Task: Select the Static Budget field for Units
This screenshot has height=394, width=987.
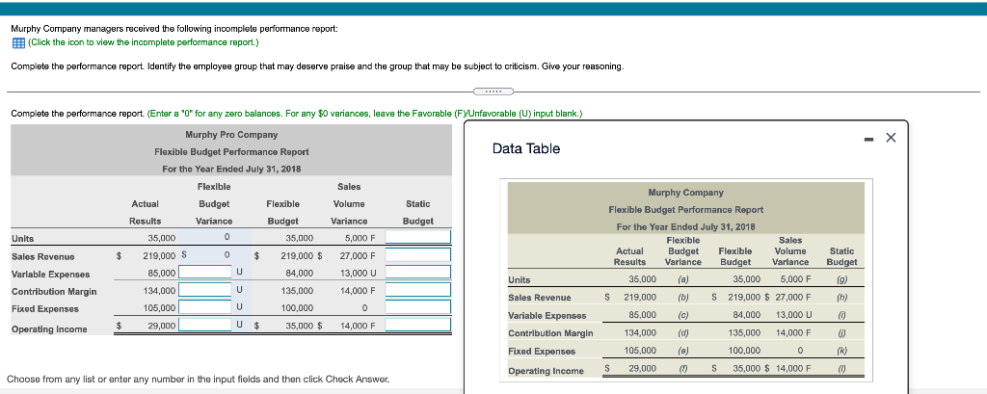Action: pos(418,237)
